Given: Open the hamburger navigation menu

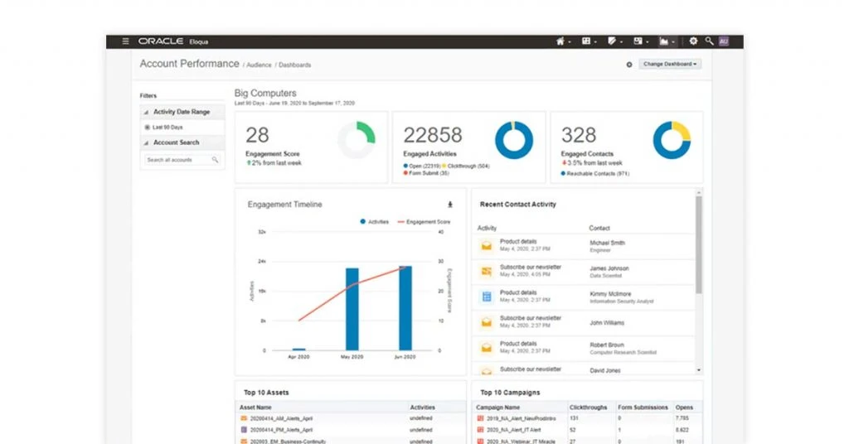Looking at the screenshot, I should (125, 41).
